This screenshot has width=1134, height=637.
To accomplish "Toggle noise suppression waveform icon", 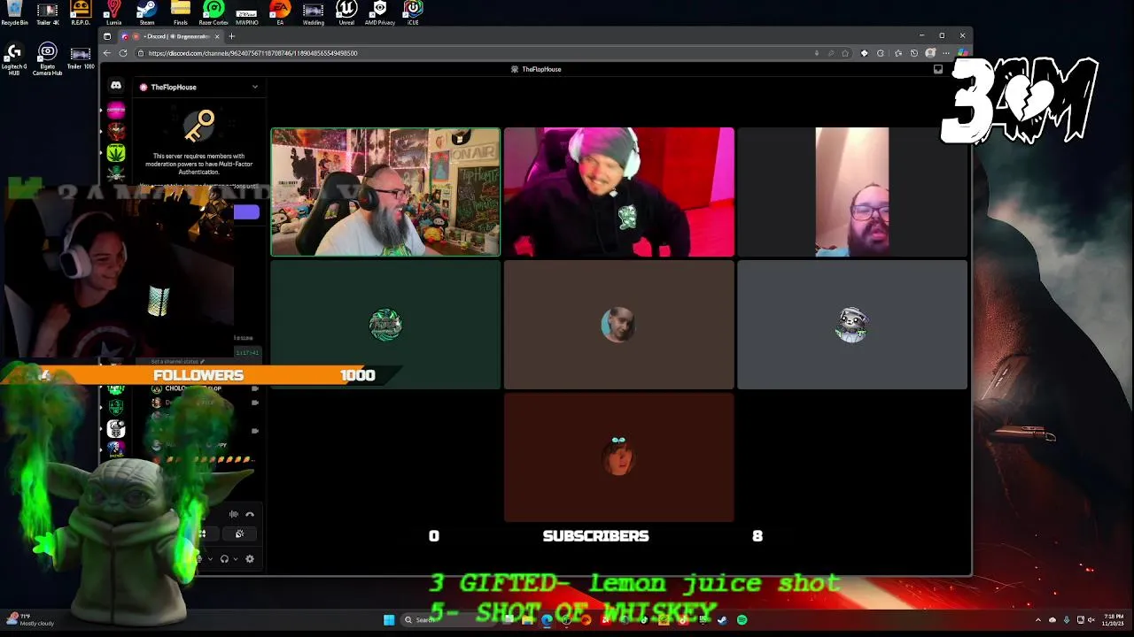I will pos(234,514).
